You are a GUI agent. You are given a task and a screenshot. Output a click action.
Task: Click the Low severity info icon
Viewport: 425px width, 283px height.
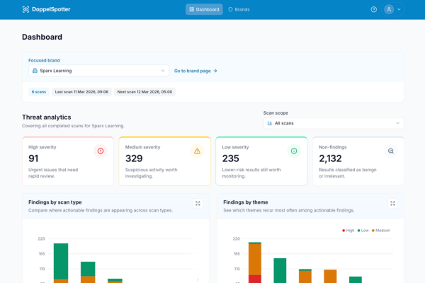coord(294,151)
